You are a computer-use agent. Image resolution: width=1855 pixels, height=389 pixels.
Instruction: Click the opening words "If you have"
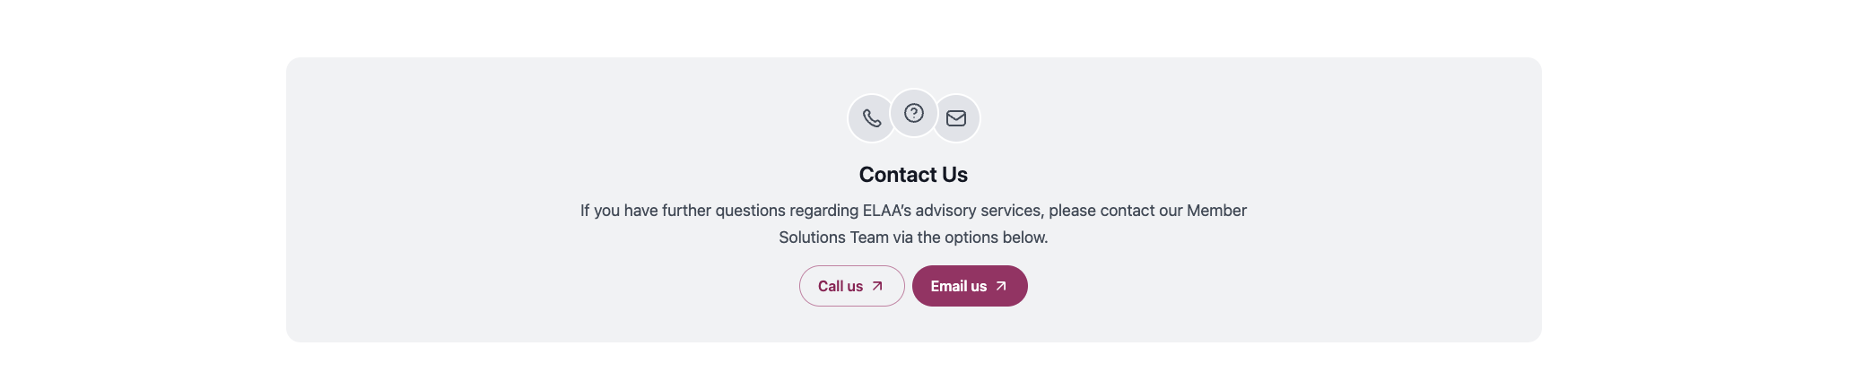[x=619, y=211]
